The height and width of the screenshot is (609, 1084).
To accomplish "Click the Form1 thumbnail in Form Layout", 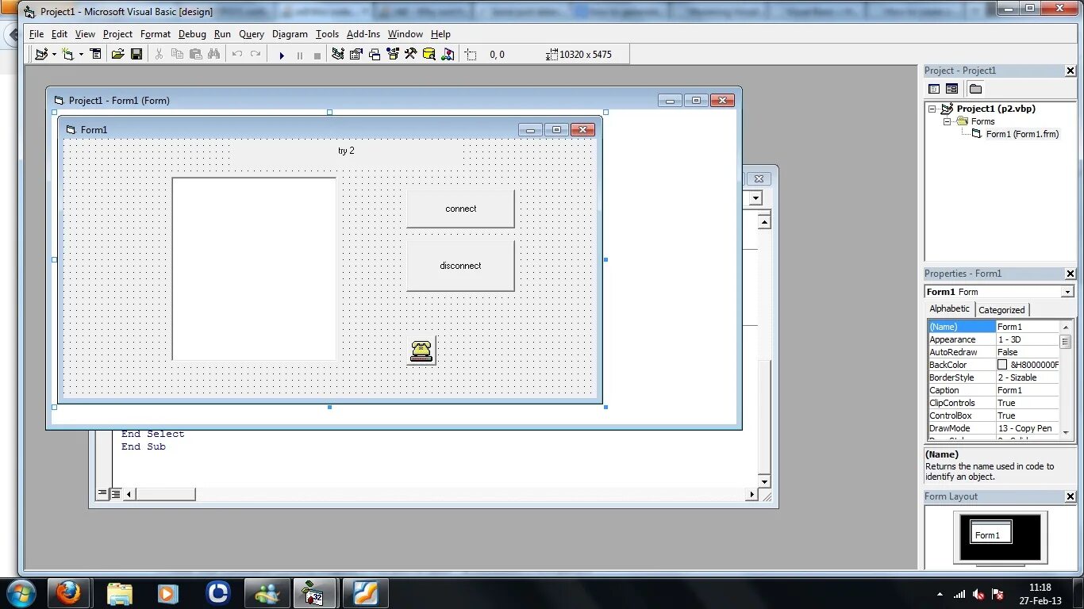I will (x=990, y=532).
